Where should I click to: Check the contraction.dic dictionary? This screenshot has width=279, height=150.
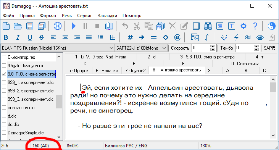pos(4,107)
